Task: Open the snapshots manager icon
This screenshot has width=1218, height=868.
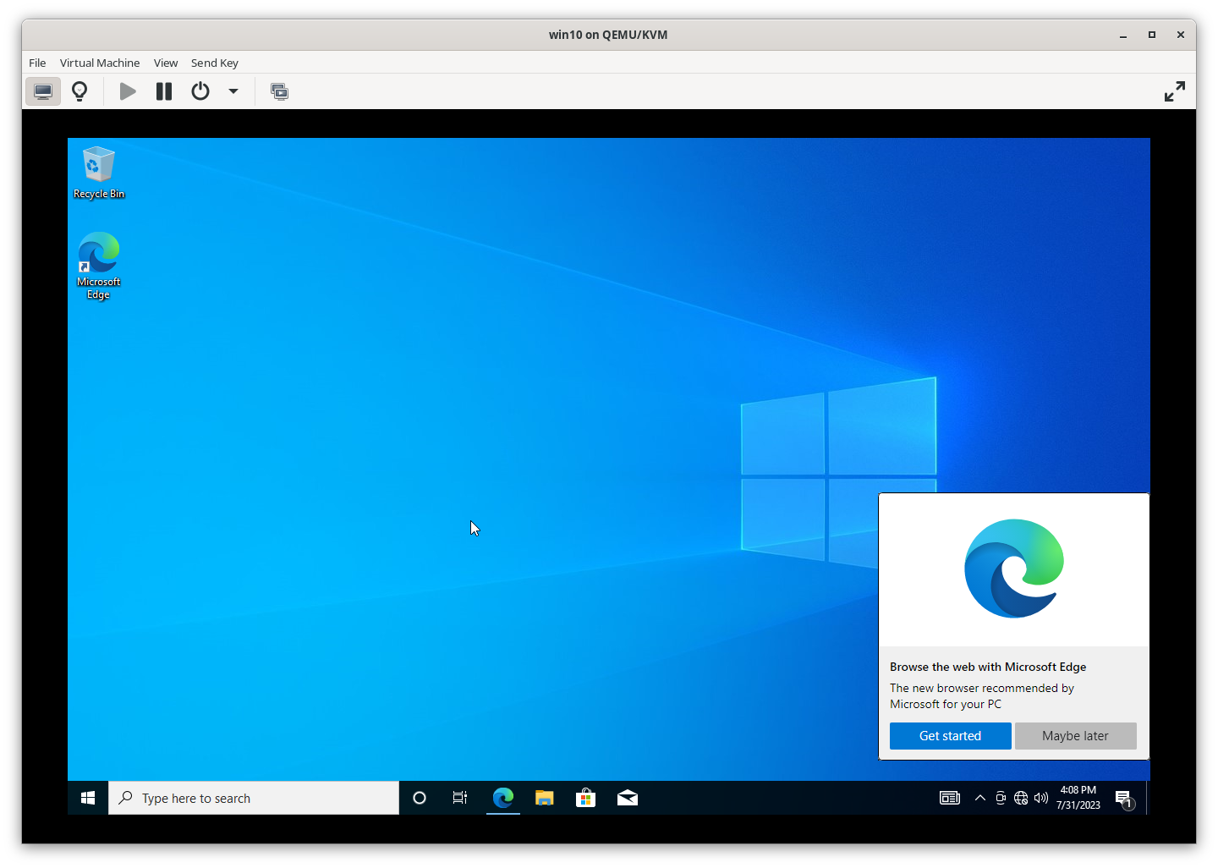Action: (x=279, y=91)
